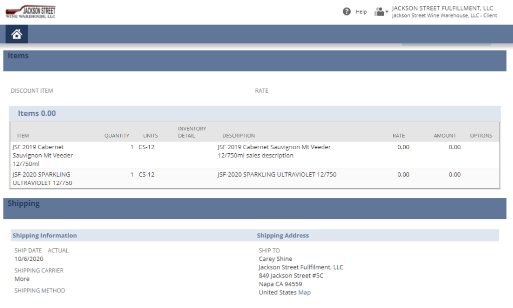Viewport: 513px width, 308px height.
Task: Click the AMOUNT column header
Action: pos(445,136)
